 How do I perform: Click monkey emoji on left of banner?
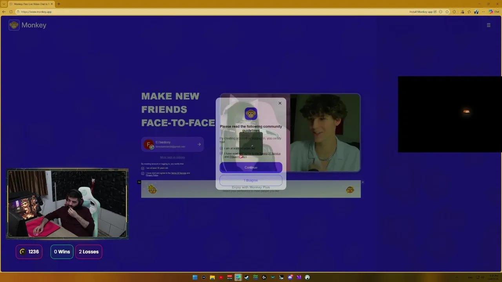coord(152,190)
